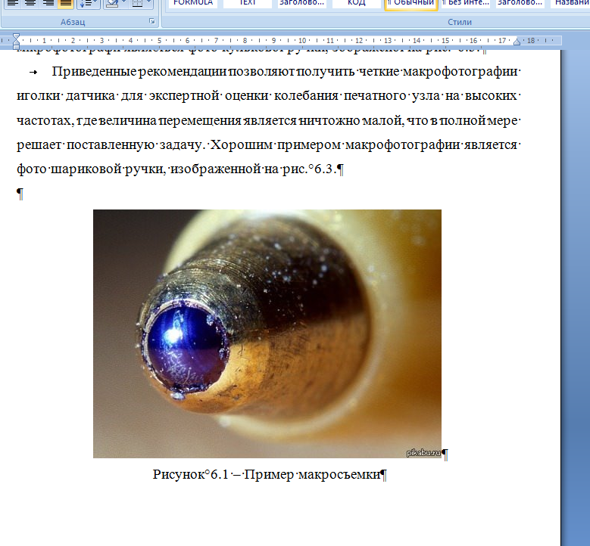Toggle justified alignment button
The width and height of the screenshot is (590, 546).
(66, 4)
